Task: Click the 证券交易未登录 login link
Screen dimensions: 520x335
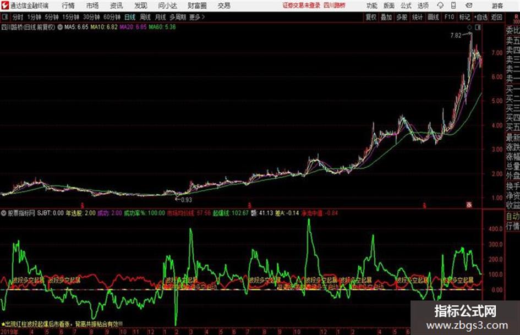Action: point(302,6)
